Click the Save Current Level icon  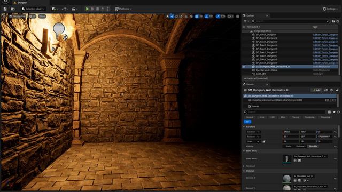pyautogui.click(x=5, y=9)
